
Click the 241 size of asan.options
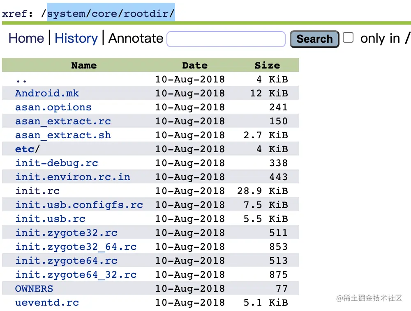[x=278, y=107]
